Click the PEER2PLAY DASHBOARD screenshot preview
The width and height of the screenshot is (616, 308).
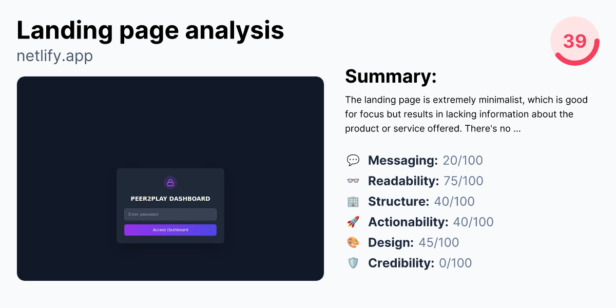click(170, 178)
